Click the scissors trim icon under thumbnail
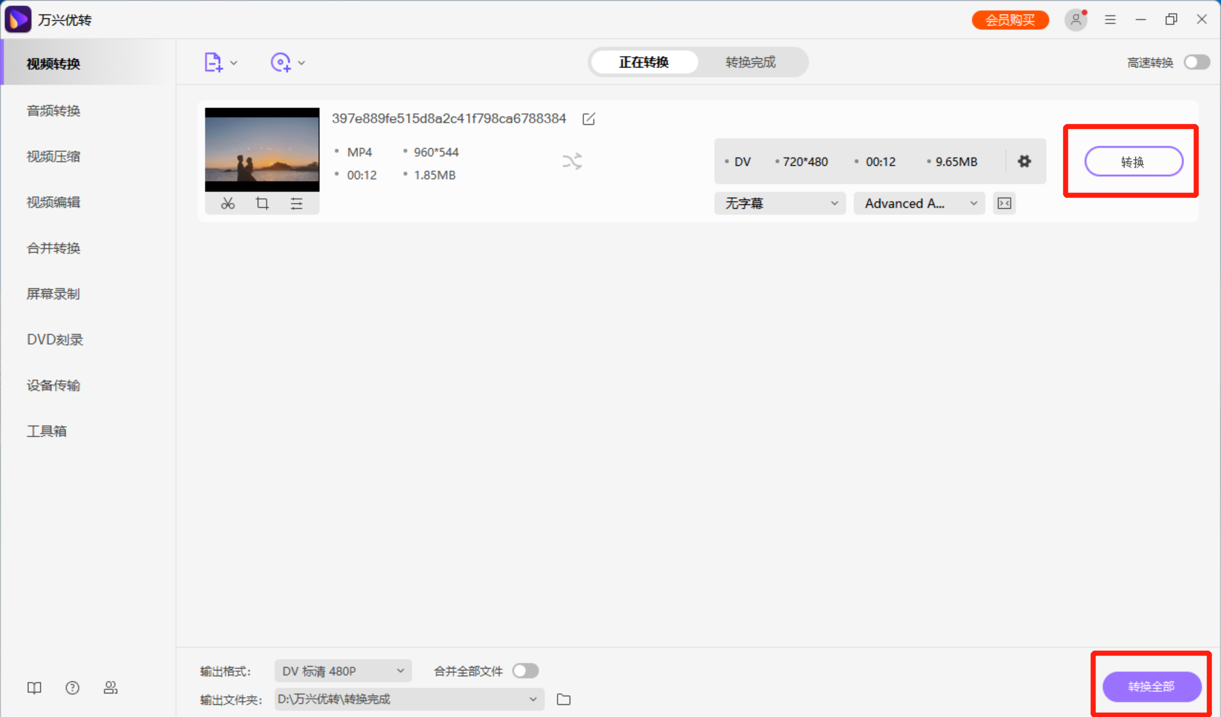Screen dimensions: 1221x717 pos(228,203)
